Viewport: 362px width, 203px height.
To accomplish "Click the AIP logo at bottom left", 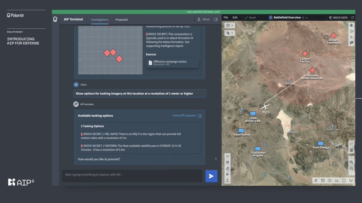I will coord(21,182).
